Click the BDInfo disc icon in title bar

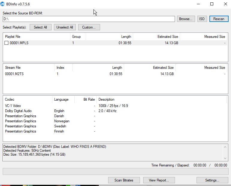2,4
